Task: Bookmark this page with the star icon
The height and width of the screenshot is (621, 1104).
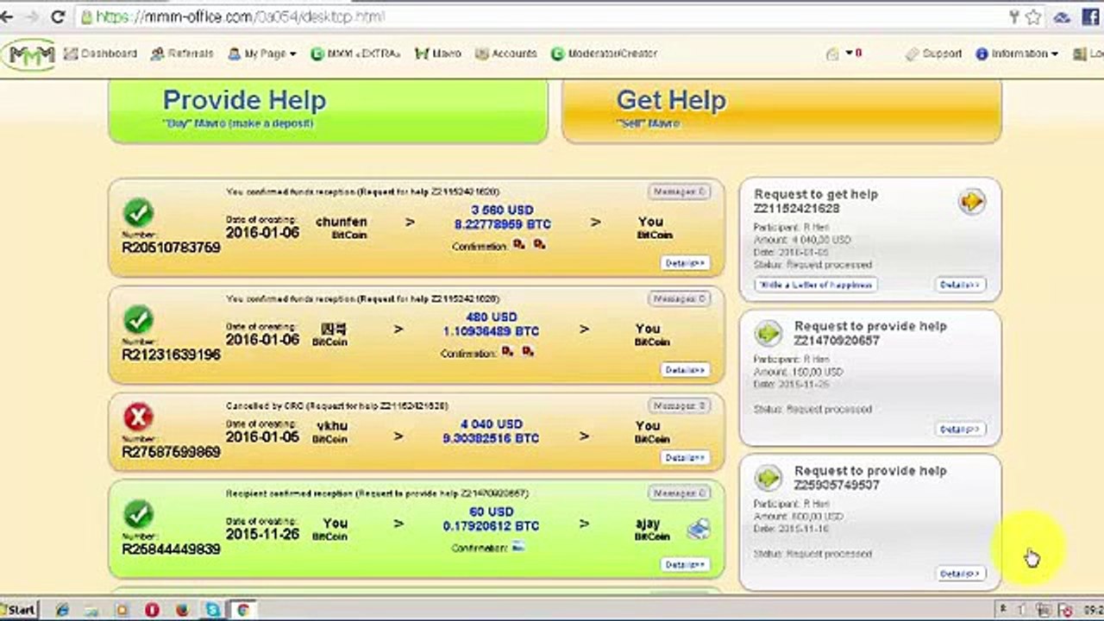Action: [x=1033, y=17]
